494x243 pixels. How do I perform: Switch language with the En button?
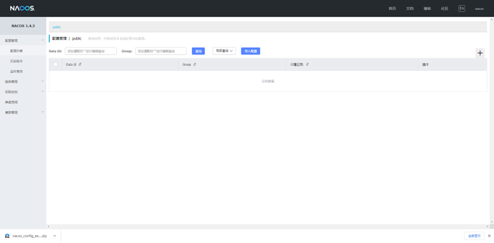click(x=461, y=9)
